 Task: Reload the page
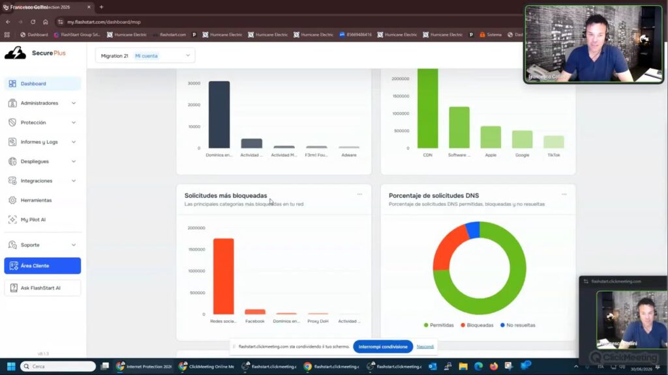[x=33, y=21]
